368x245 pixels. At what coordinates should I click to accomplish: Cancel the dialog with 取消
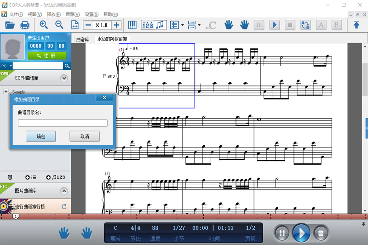[x=85, y=136]
